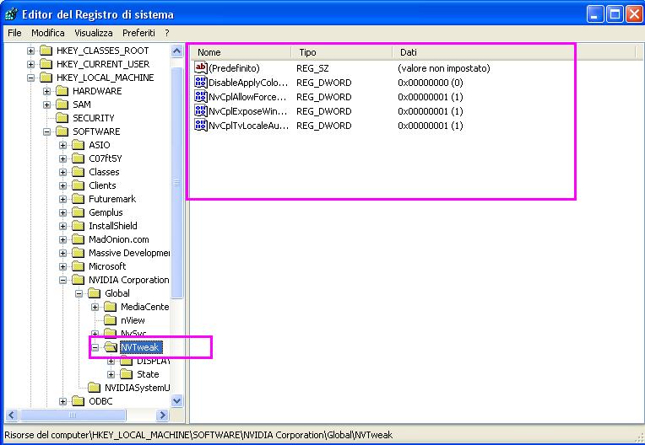
Task: Maximize the Registry Editor window
Action: point(615,14)
